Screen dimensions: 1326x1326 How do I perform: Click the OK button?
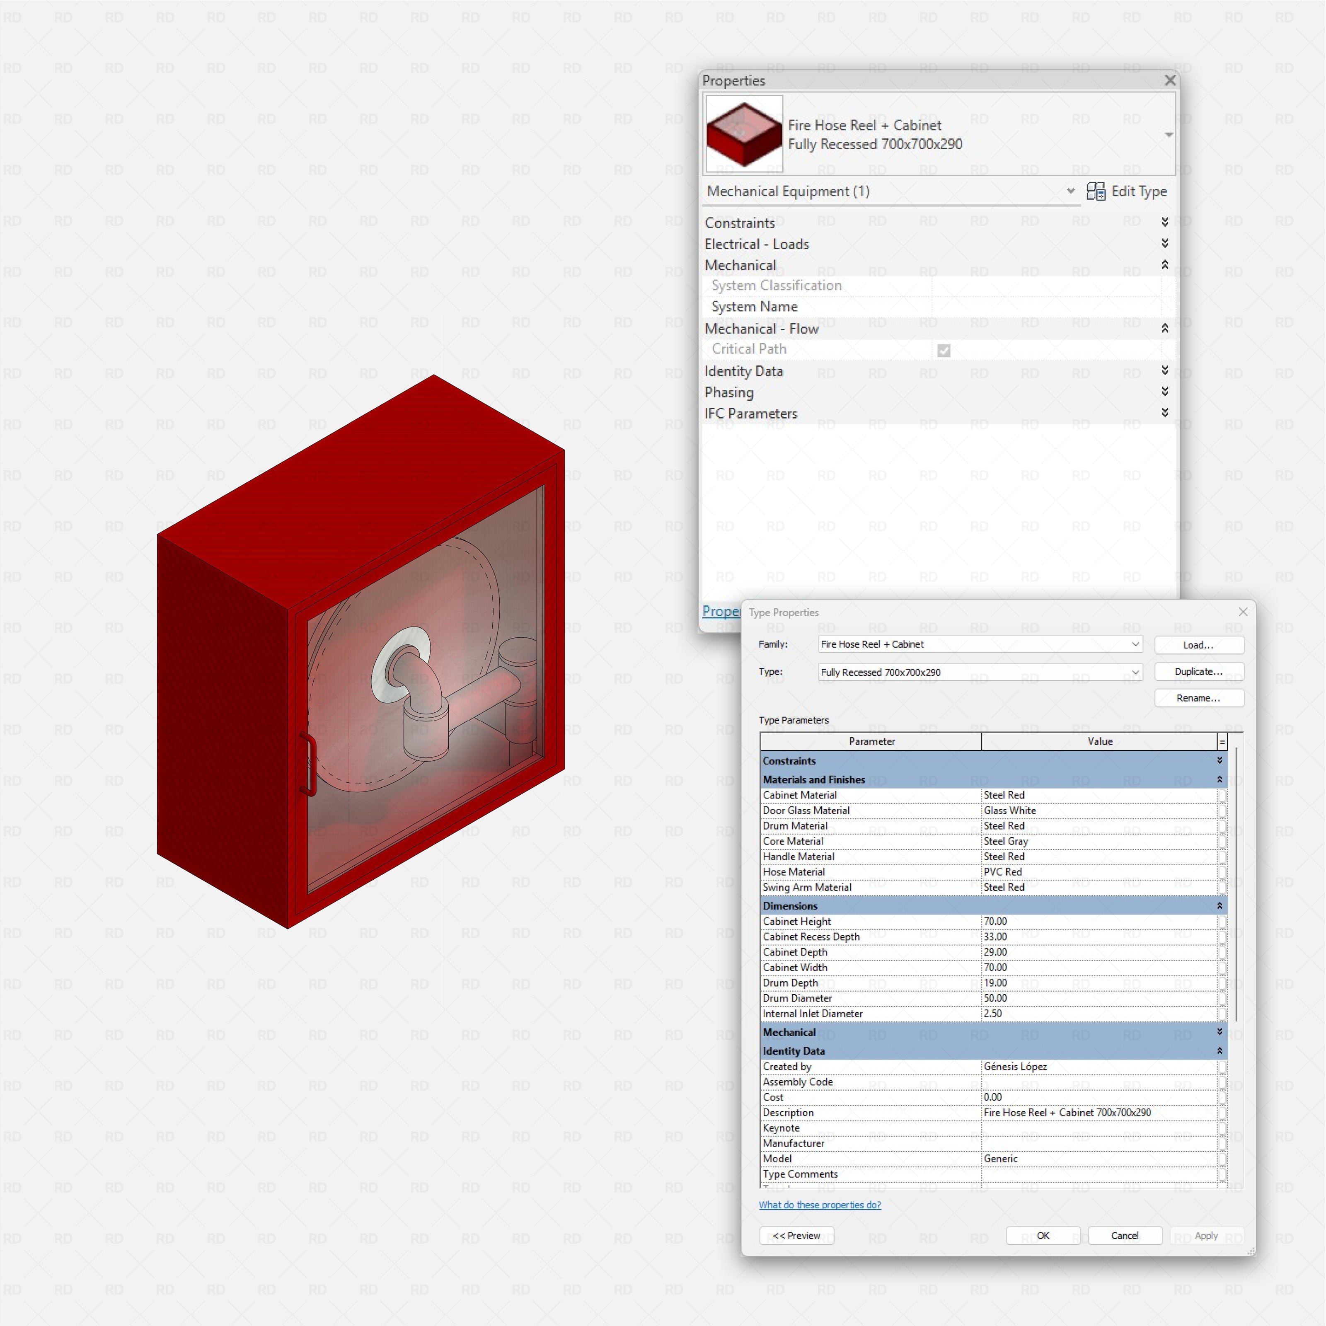[x=1043, y=1235]
